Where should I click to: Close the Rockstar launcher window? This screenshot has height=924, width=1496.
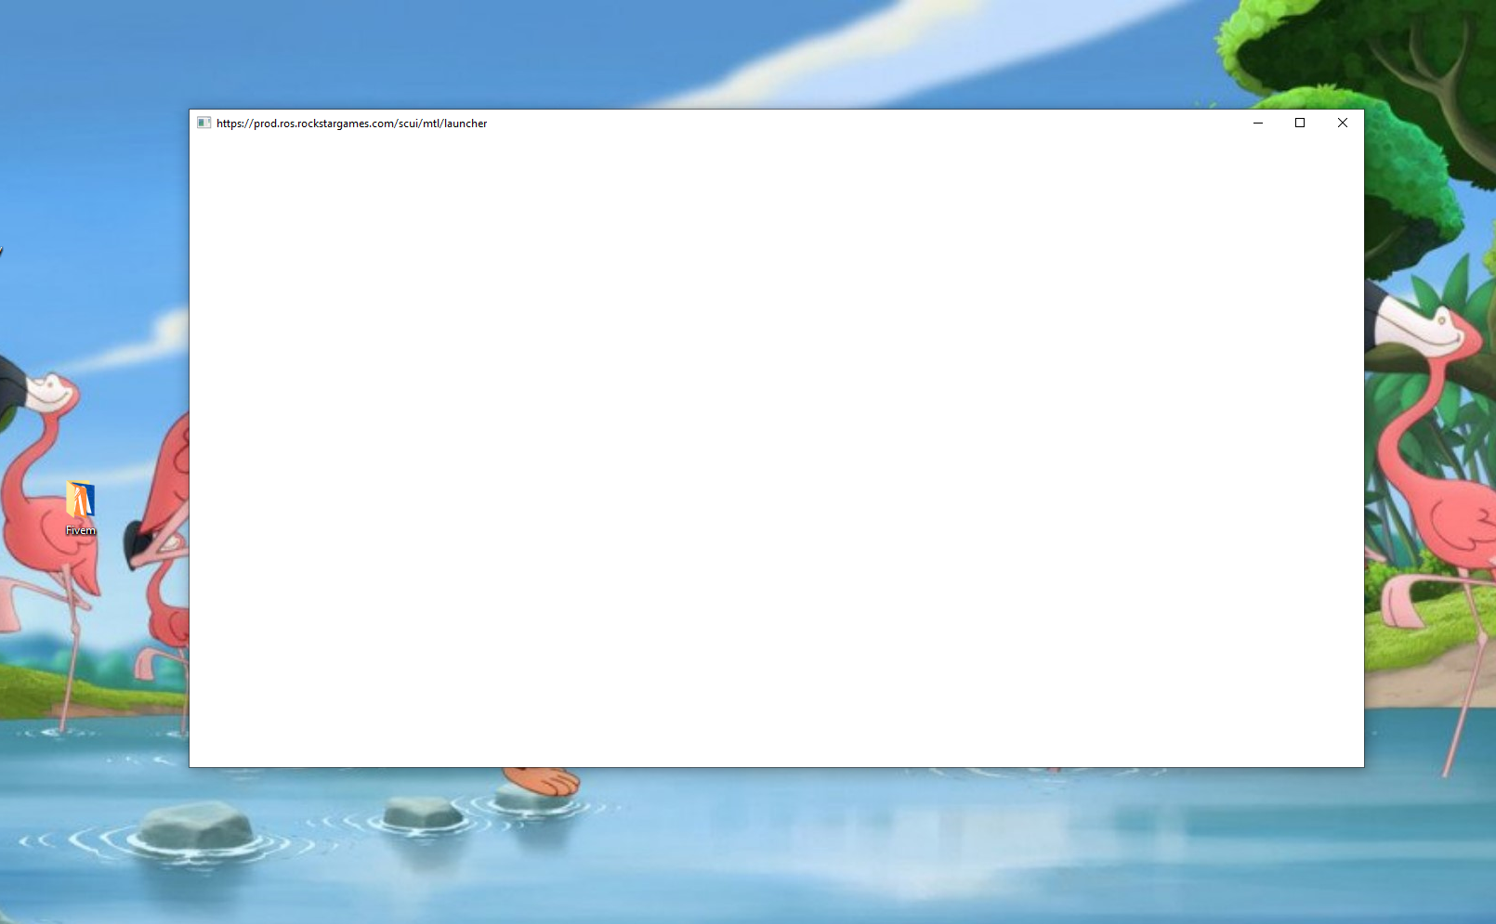pos(1343,123)
